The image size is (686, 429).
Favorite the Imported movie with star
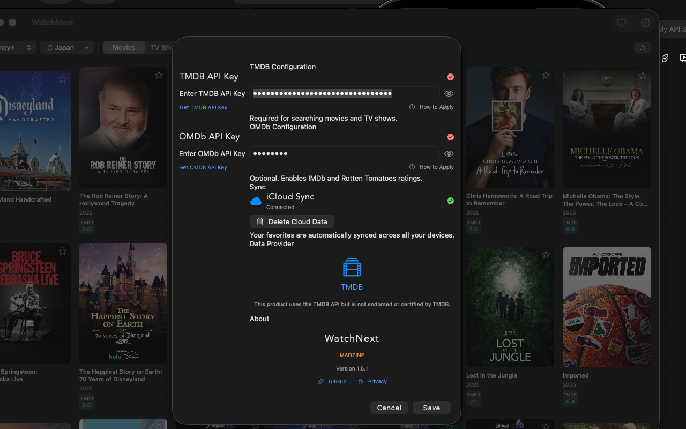click(643, 255)
